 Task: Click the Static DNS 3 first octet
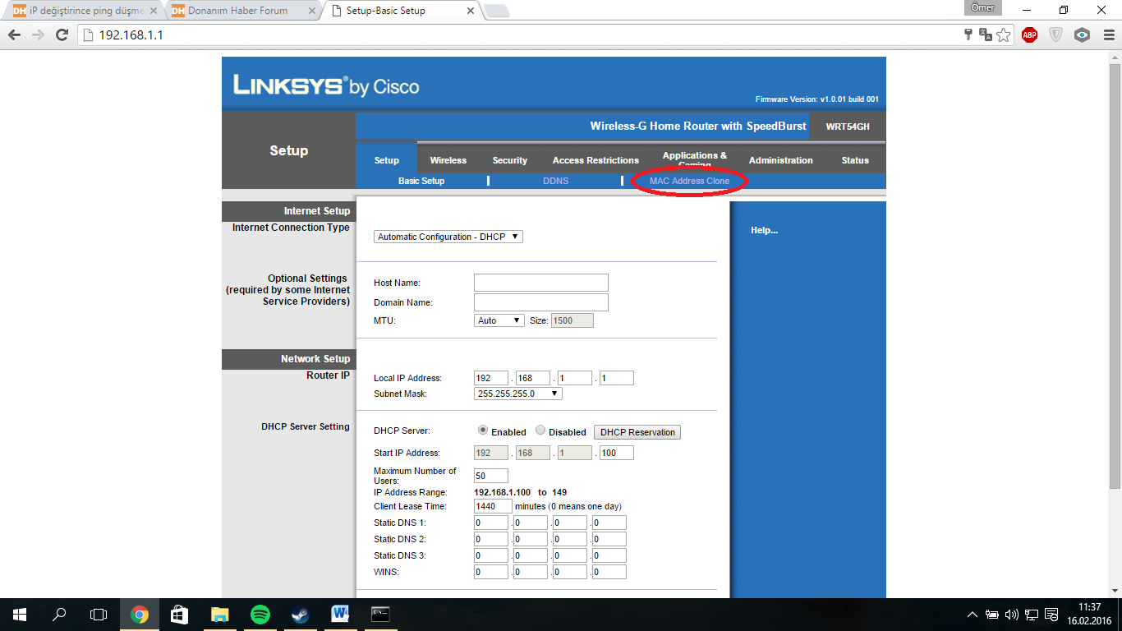491,555
